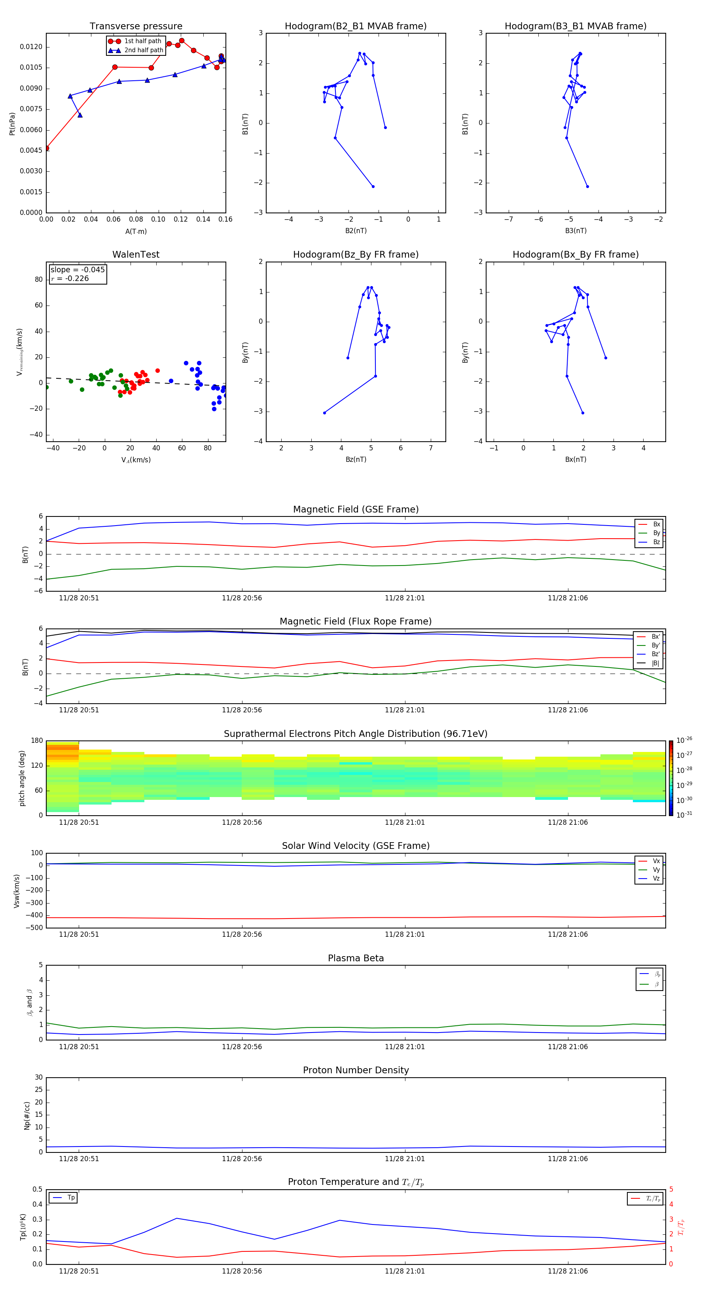Click the 'Bx(nT)' x-axis label
This screenshot has width=712, height=1306.
pos(576,459)
